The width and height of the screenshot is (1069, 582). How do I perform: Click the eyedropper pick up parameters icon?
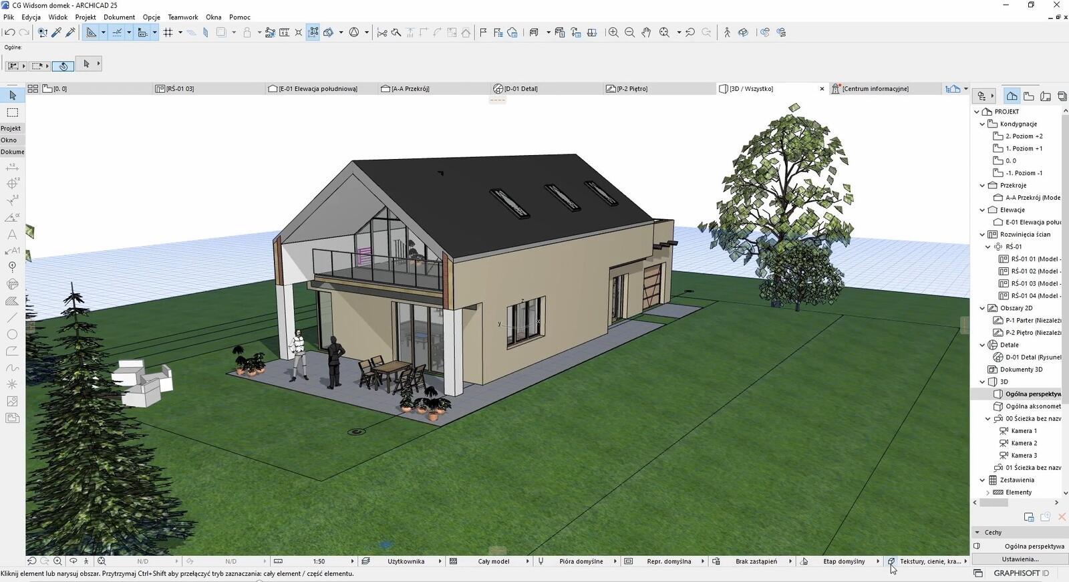coord(57,32)
